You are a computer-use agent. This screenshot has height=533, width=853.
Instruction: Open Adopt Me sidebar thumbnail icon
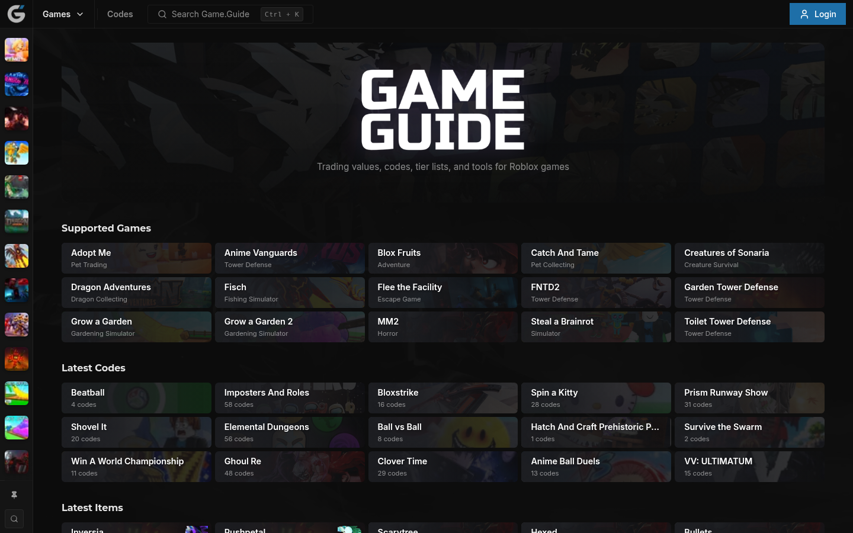pos(17,50)
